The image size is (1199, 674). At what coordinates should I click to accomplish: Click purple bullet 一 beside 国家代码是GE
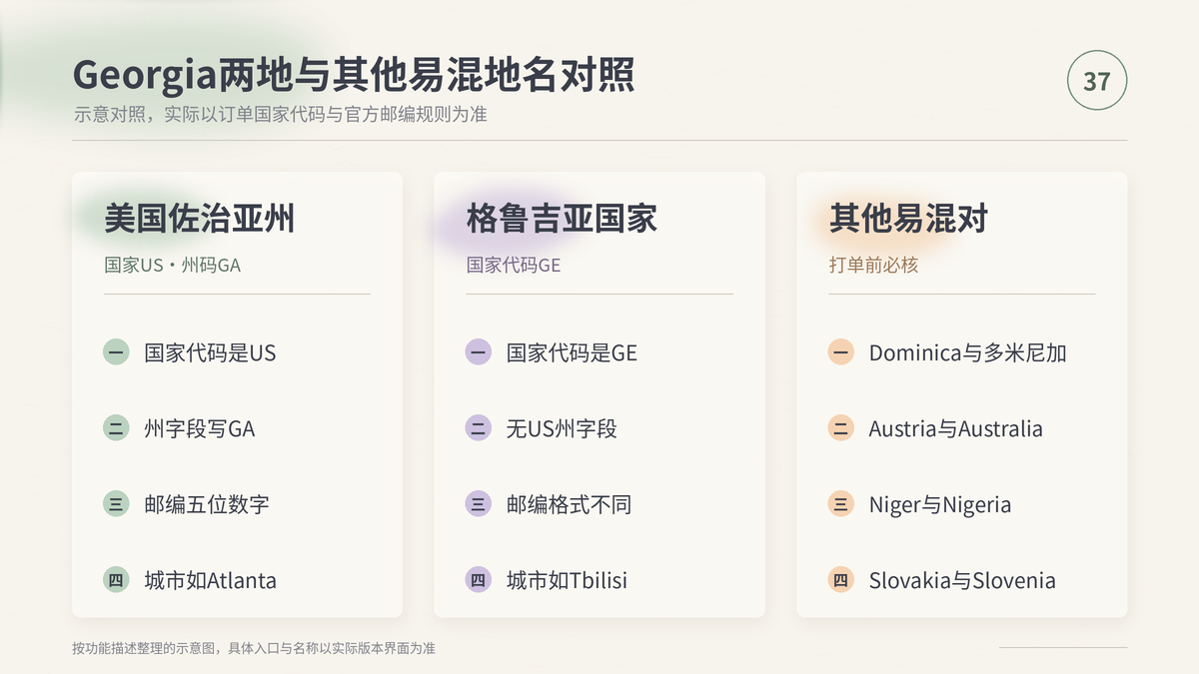click(x=479, y=352)
